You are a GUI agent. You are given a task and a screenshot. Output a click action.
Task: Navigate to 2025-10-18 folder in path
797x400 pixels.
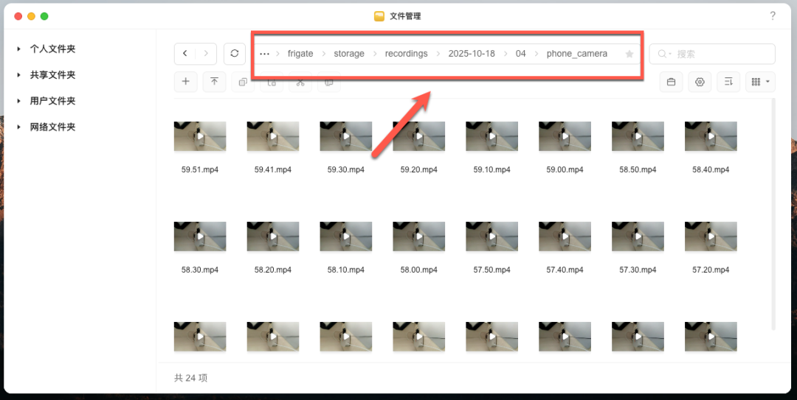pyautogui.click(x=472, y=54)
